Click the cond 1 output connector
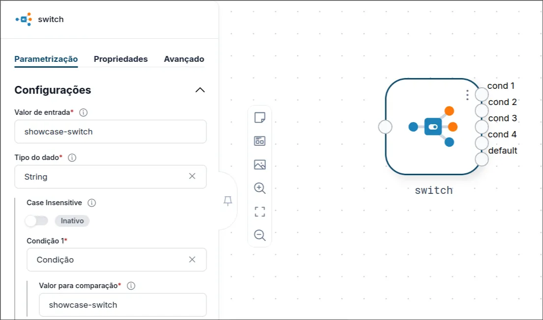543x320 pixels. click(482, 94)
